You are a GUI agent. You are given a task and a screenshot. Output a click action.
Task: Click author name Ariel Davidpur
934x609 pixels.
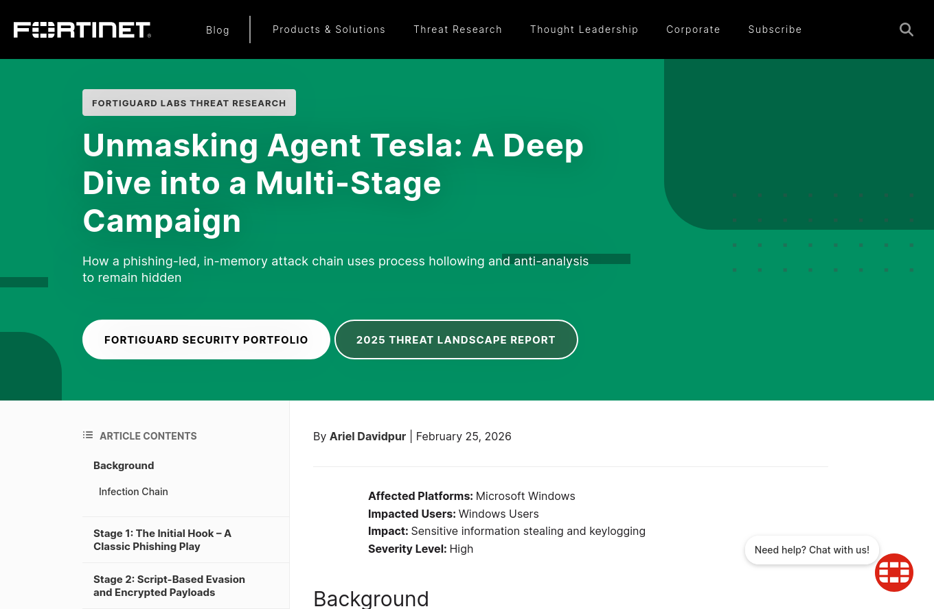tap(367, 436)
